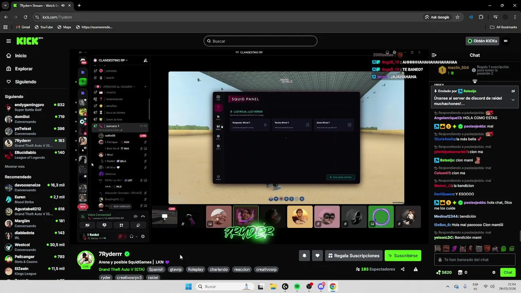
Task: Click the charlando tag
Action: point(219,269)
